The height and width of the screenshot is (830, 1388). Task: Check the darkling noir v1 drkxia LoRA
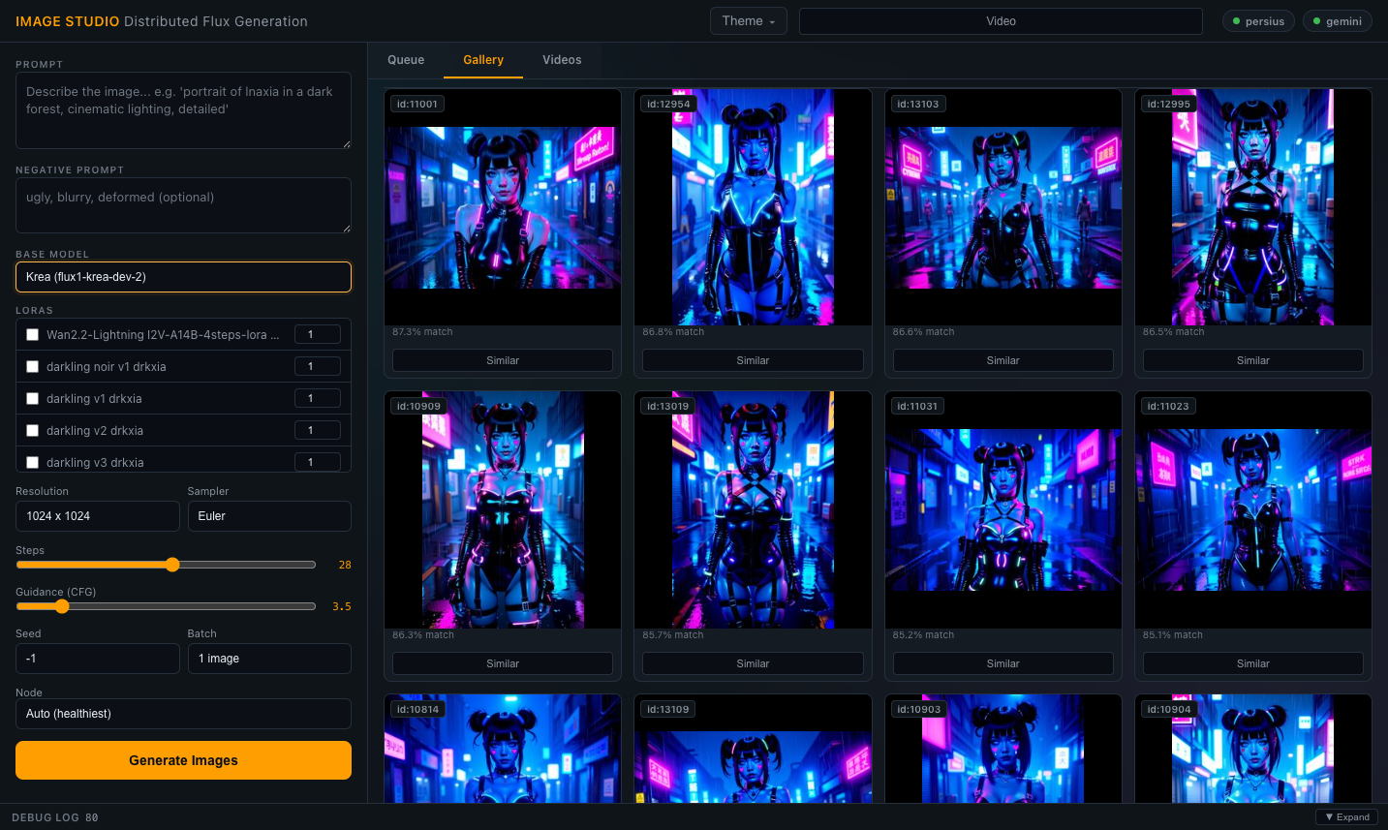(33, 366)
